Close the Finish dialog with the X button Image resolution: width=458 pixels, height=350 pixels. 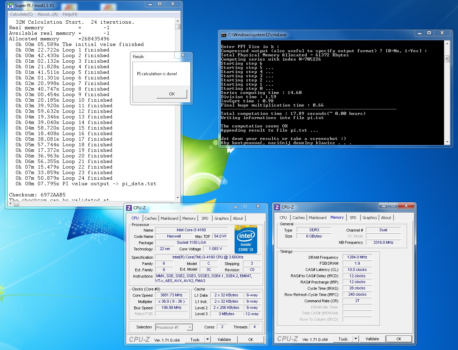tap(183, 55)
